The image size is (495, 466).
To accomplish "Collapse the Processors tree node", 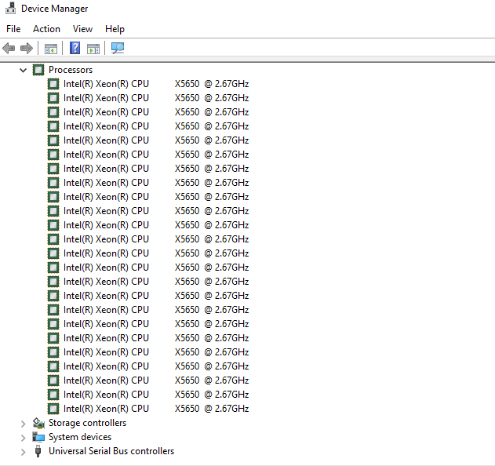I will [23, 70].
